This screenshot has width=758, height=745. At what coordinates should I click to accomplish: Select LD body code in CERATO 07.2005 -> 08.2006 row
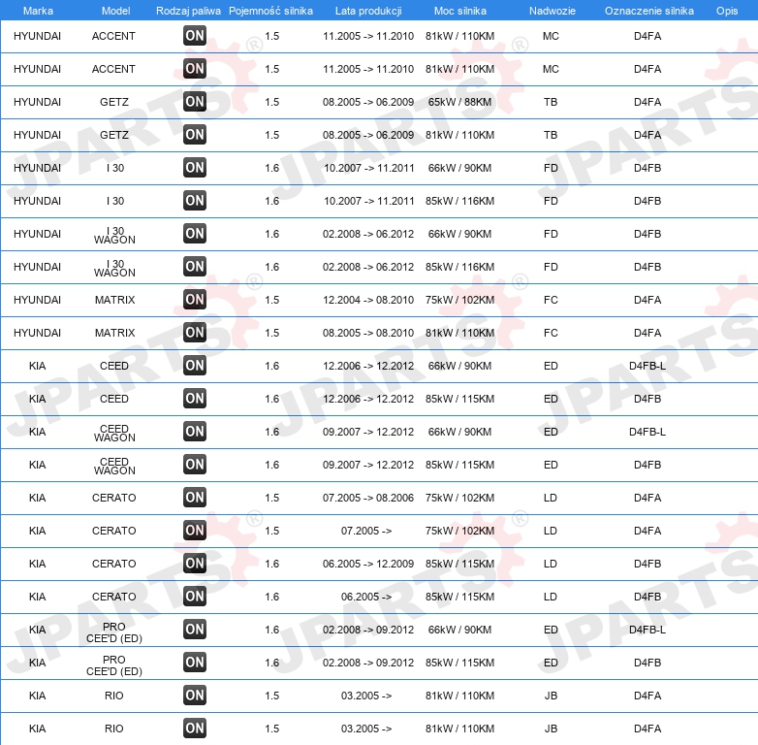[x=551, y=498]
